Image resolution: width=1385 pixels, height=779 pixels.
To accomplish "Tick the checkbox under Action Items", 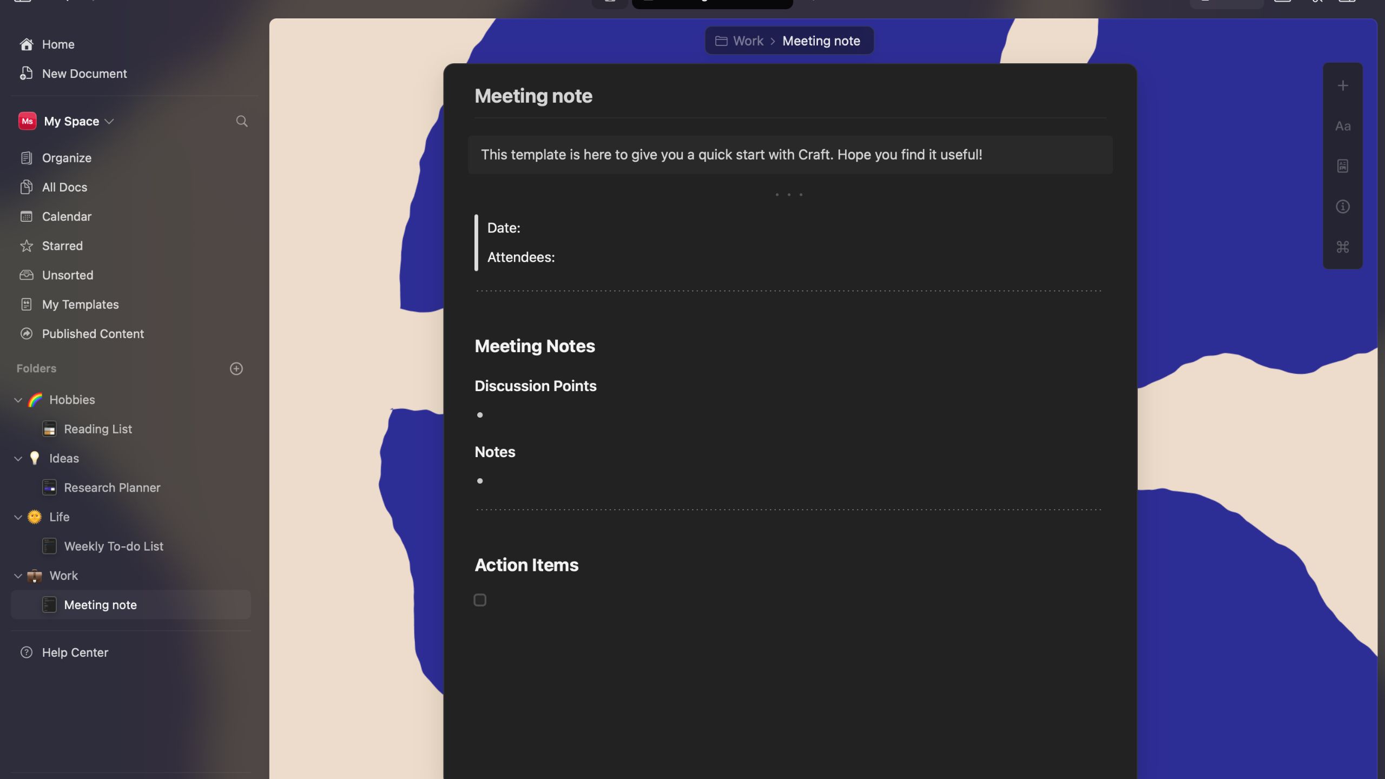I will pyautogui.click(x=479, y=599).
